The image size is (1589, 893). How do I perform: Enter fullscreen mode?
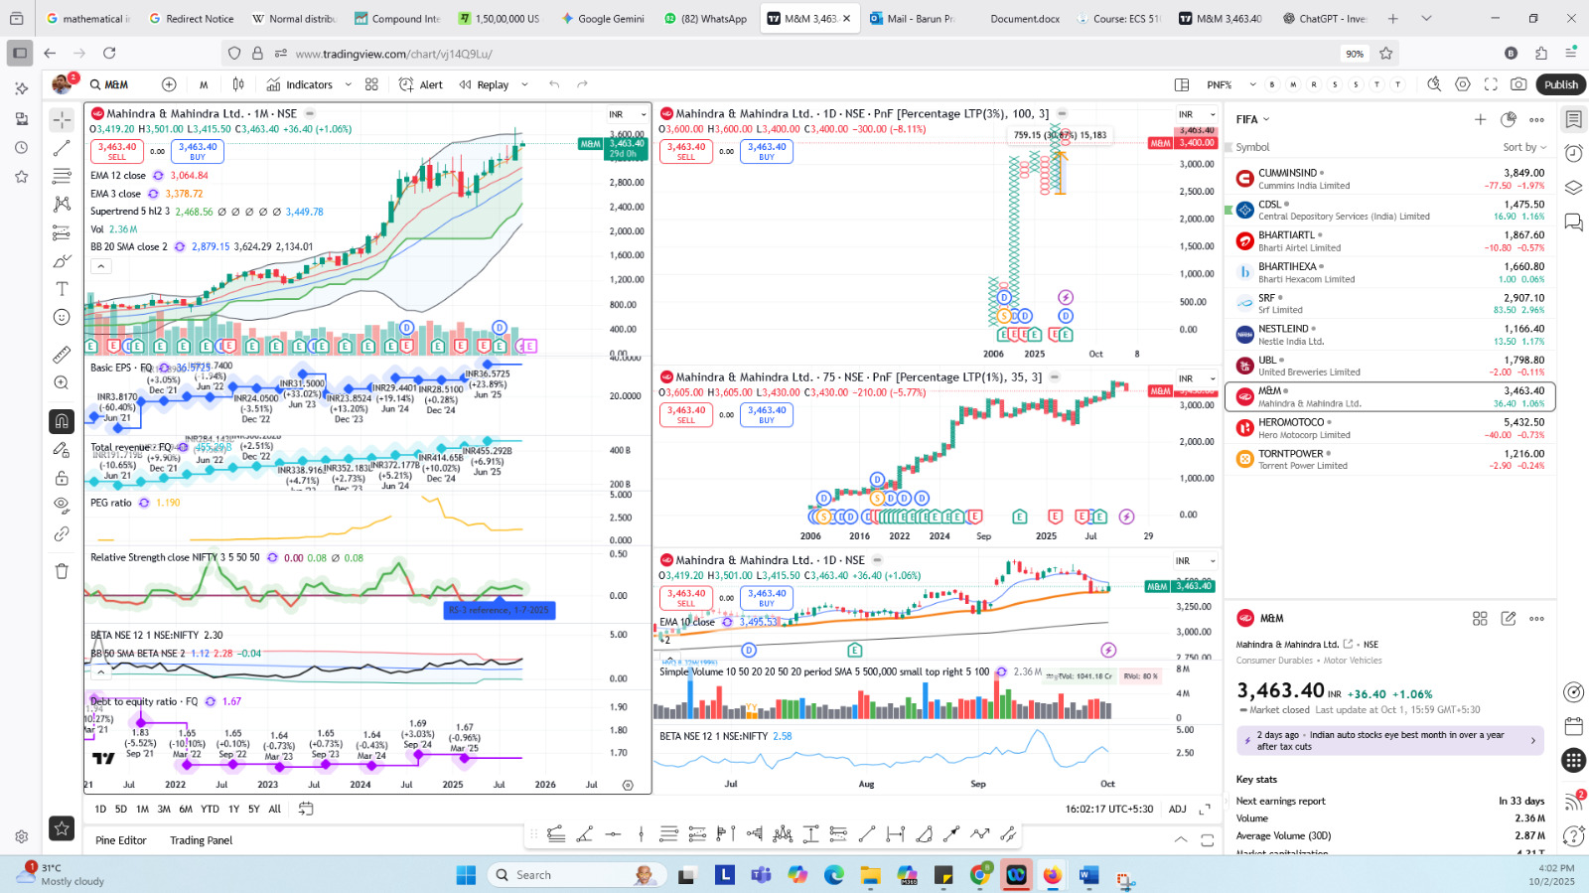click(1491, 84)
